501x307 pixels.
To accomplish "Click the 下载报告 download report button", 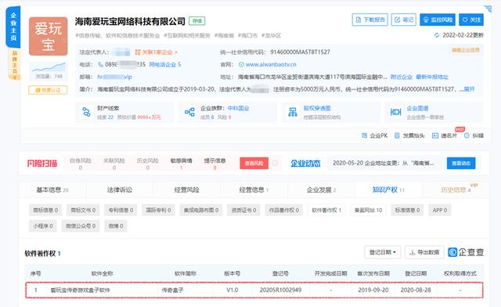I will (x=370, y=20).
